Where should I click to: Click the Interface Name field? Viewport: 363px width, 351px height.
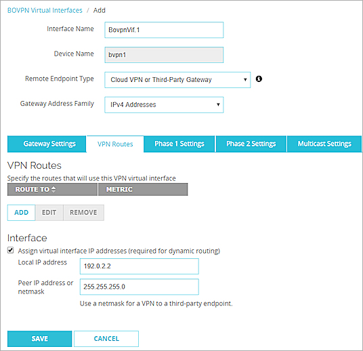(164, 30)
